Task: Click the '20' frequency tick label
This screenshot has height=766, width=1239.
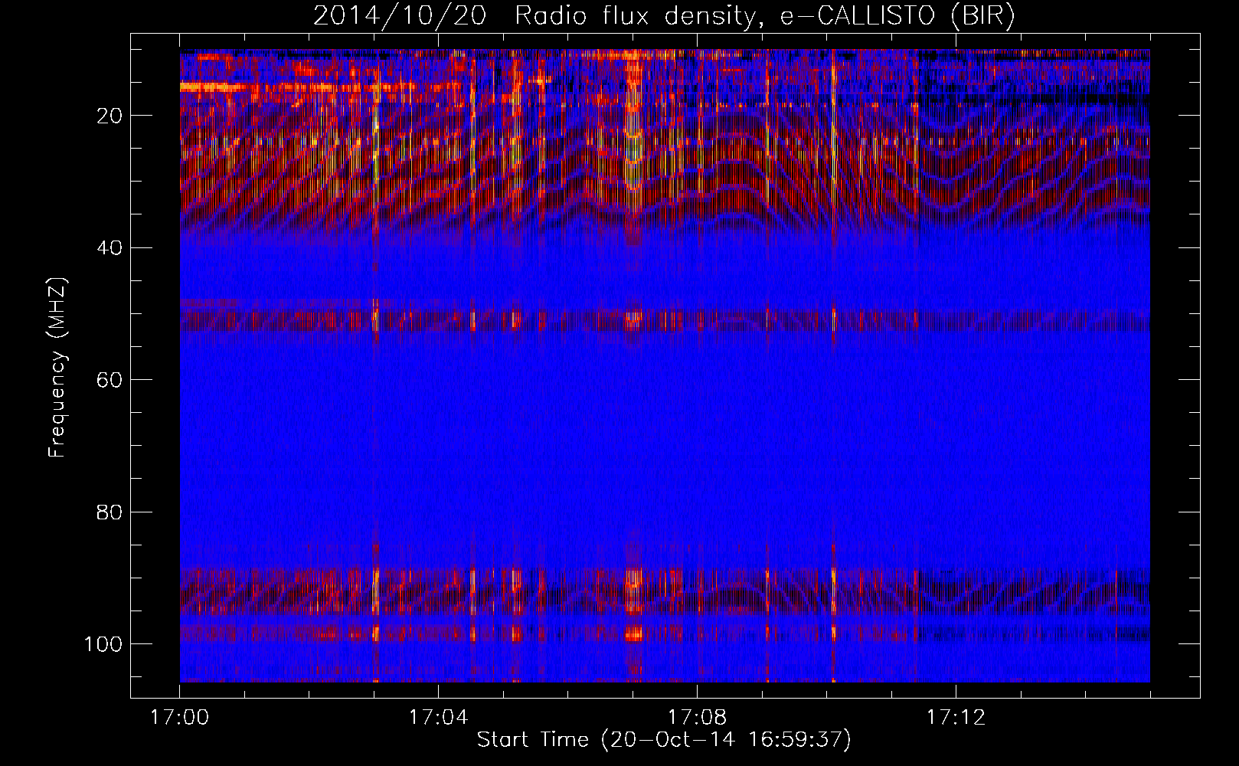Action: click(x=110, y=116)
